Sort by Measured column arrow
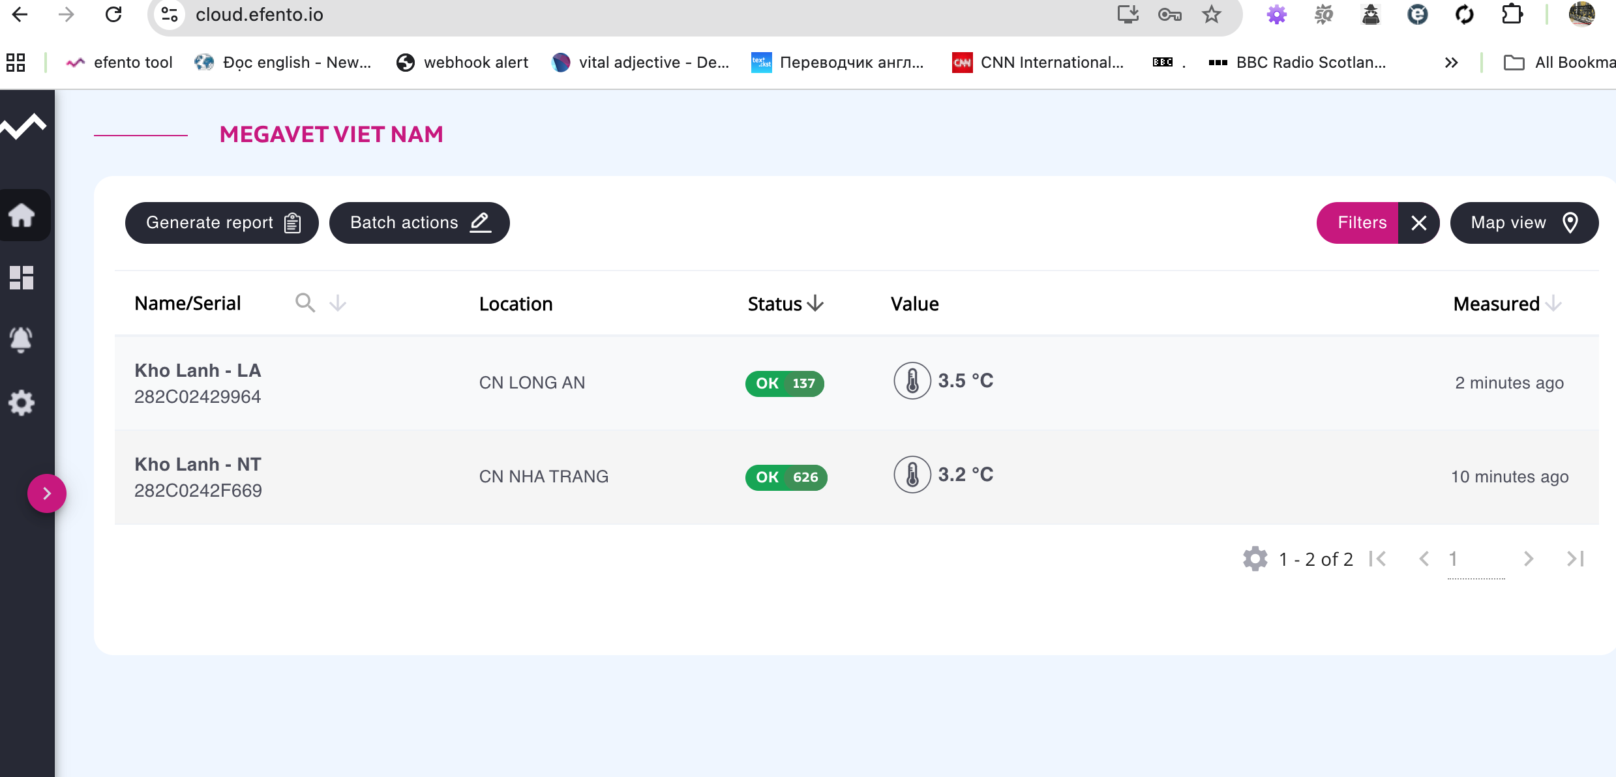 click(x=1554, y=304)
